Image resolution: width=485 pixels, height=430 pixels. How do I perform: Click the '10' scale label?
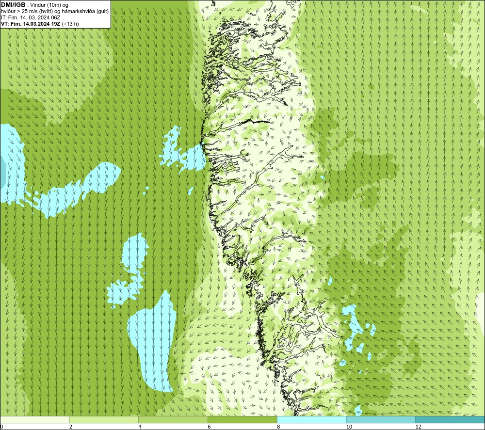(349, 427)
